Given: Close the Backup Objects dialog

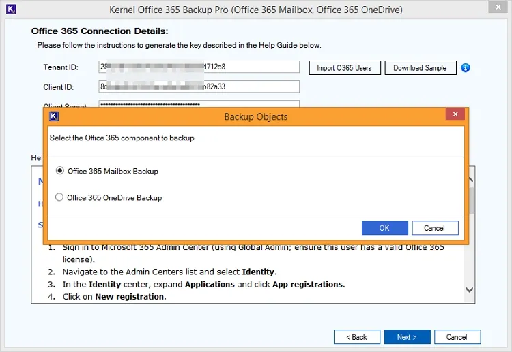Looking at the screenshot, I should [x=455, y=114].
